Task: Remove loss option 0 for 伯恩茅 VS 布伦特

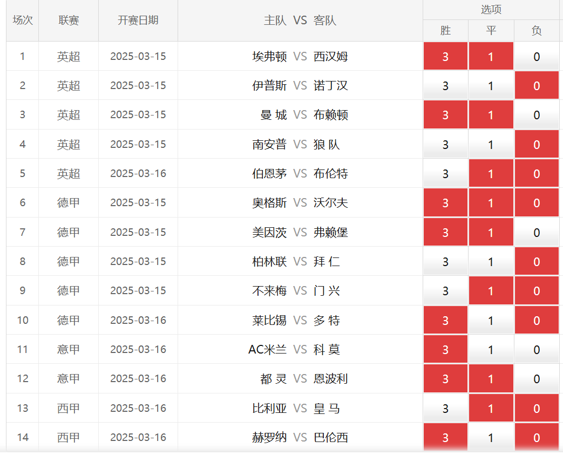Action: pyautogui.click(x=537, y=173)
